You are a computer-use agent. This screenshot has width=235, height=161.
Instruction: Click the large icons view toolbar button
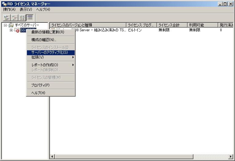[6, 17]
